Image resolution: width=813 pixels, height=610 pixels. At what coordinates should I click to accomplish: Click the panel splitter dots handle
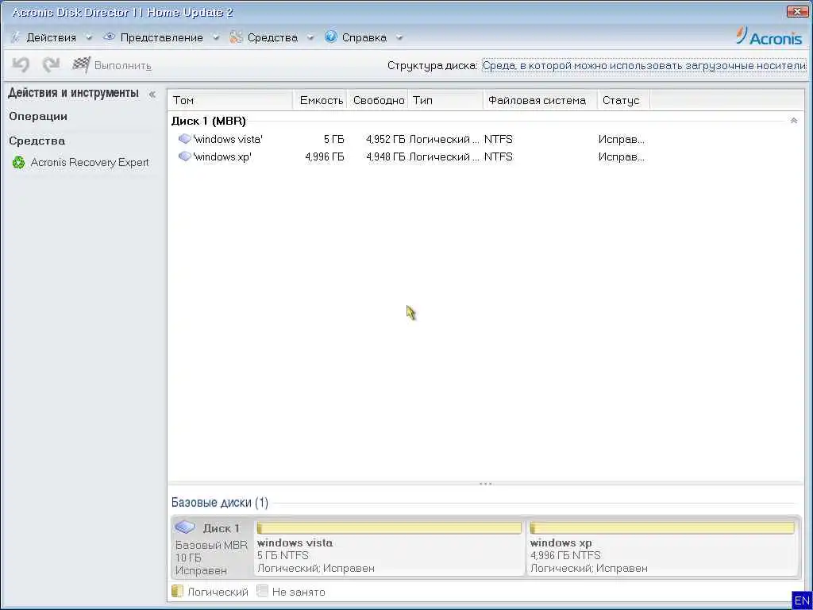click(485, 484)
